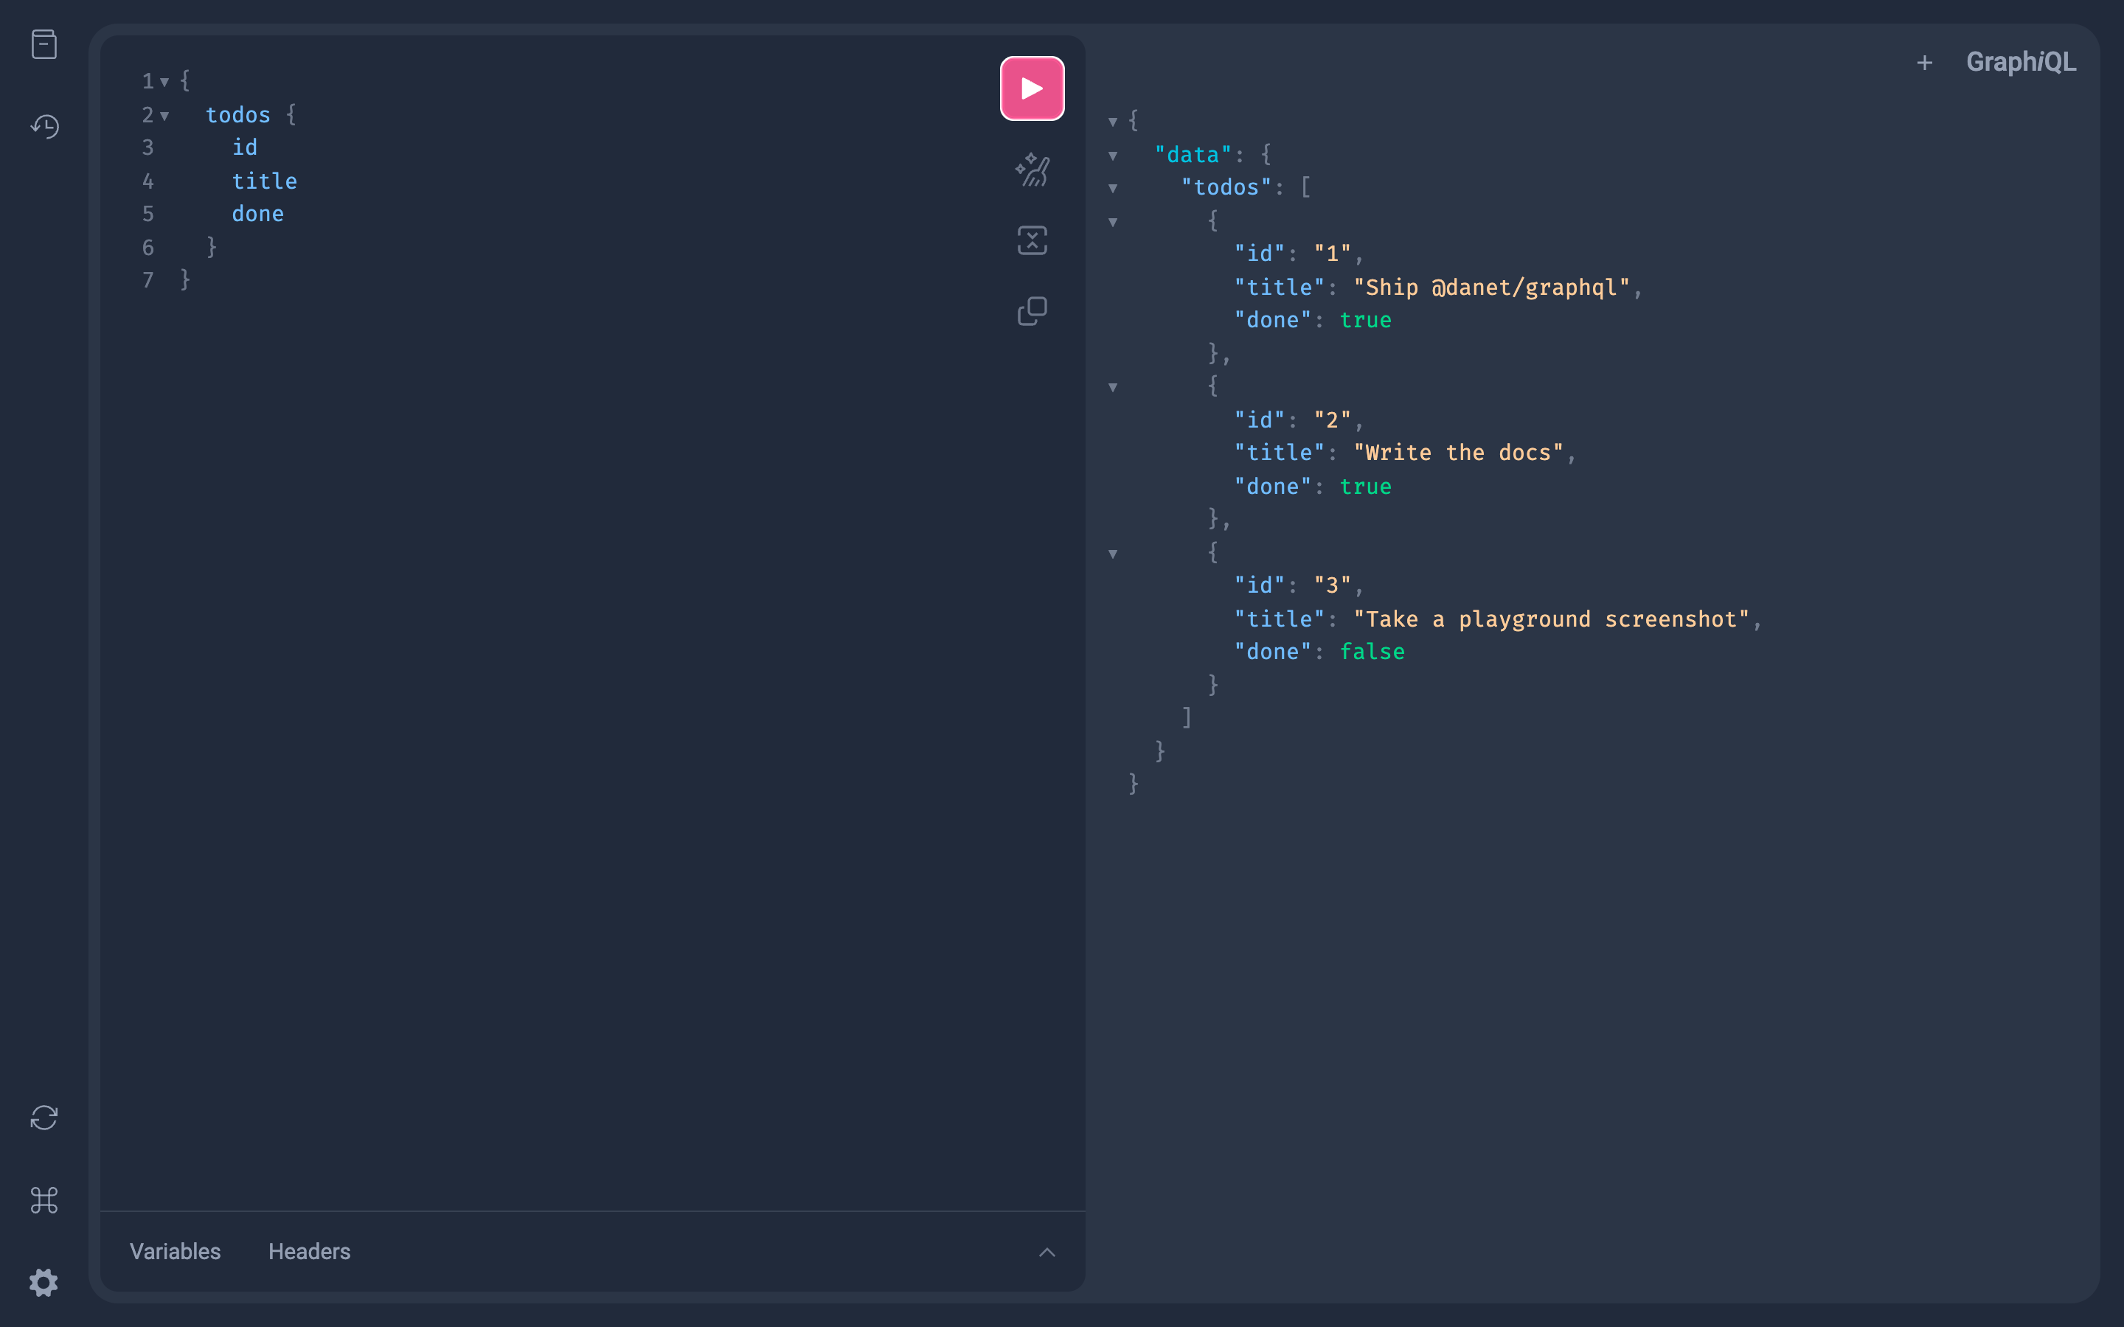Fold the todos block at line 2

[x=164, y=115]
